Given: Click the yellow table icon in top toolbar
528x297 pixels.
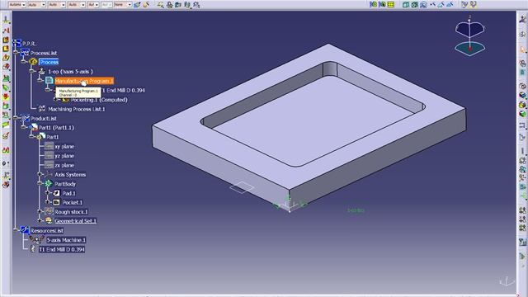Looking at the screenshot, I should pos(390,4).
